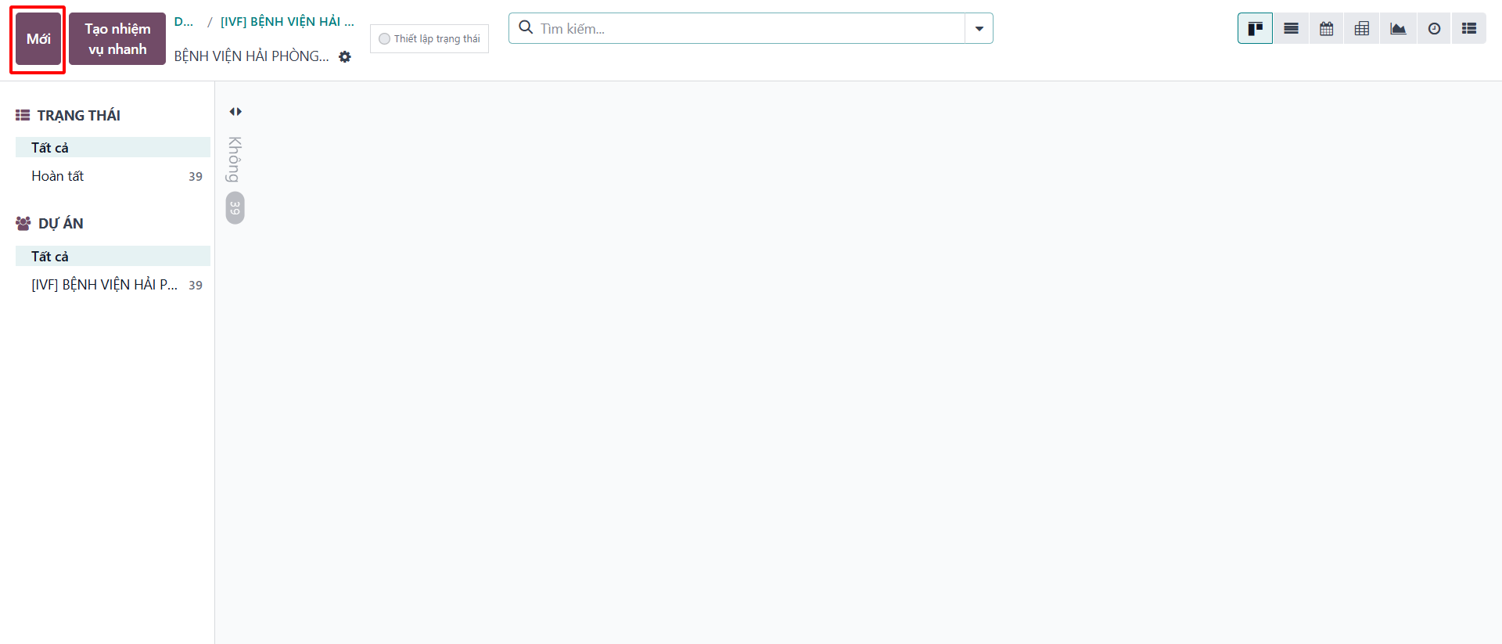
Task: Click Tạo nhiệm vụ nhanh button
Action: tap(117, 39)
